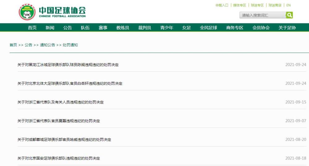309x166 pixels.
Task: Switch language via EN link
Action: point(288,5)
